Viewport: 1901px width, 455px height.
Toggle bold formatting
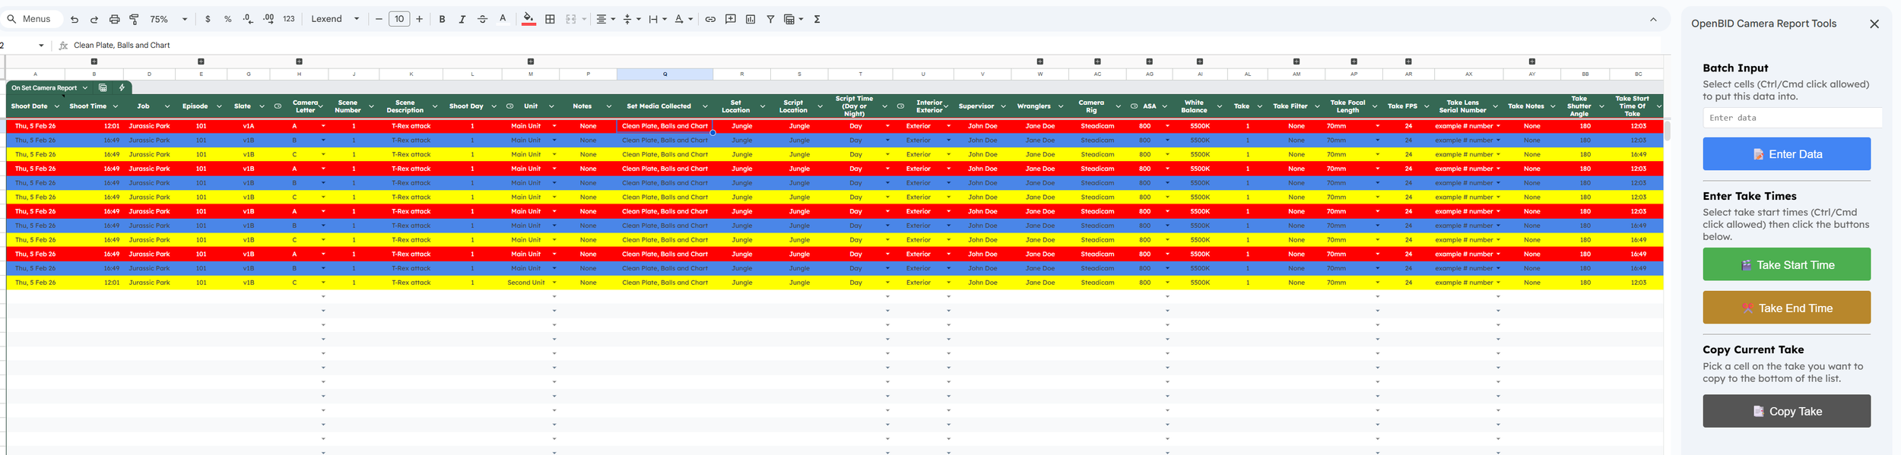pyautogui.click(x=442, y=20)
